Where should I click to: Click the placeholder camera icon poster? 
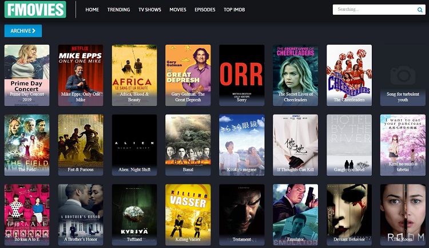403,75
